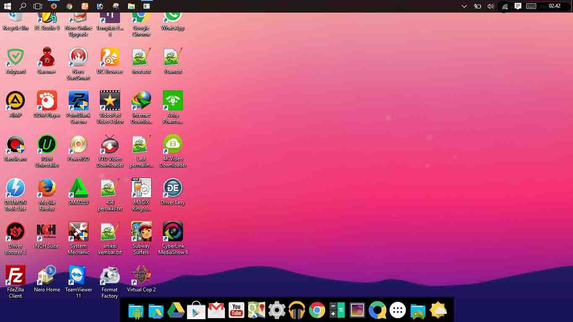The image size is (573, 322).
Task: Select the IObit Uninstaller shortcut
Action: [47, 151]
